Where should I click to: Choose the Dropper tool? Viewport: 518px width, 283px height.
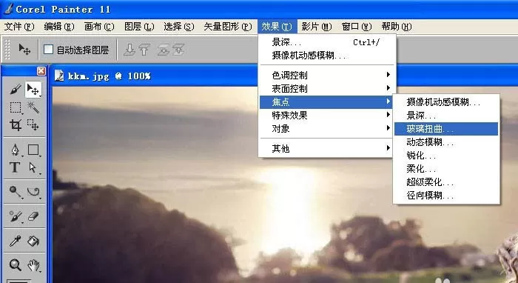(16, 241)
